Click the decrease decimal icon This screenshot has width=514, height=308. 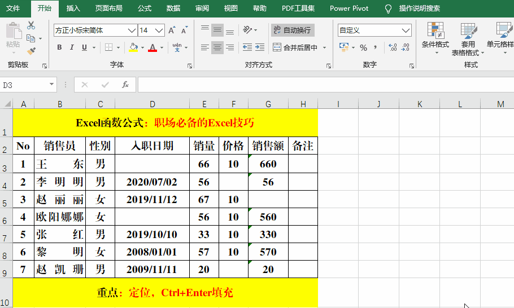[406, 47]
